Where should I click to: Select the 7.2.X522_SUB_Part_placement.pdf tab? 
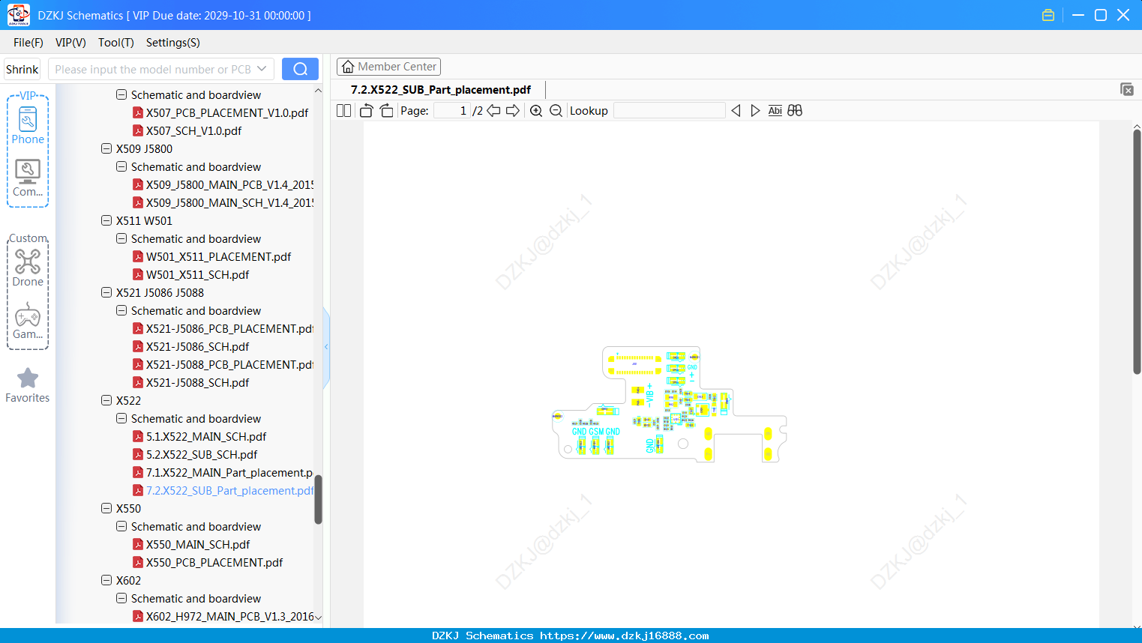pos(441,90)
